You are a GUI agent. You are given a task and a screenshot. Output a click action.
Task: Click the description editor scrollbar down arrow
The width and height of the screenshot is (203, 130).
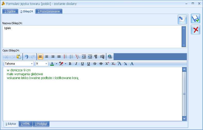pyautogui.click(x=184, y=118)
